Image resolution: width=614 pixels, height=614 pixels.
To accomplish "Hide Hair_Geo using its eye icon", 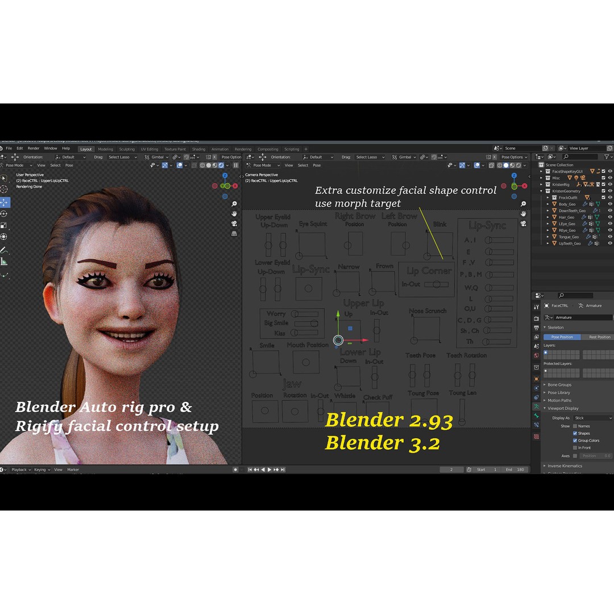I will (609, 217).
